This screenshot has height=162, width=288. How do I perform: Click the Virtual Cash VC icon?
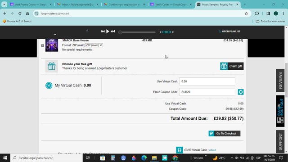pos(49,85)
